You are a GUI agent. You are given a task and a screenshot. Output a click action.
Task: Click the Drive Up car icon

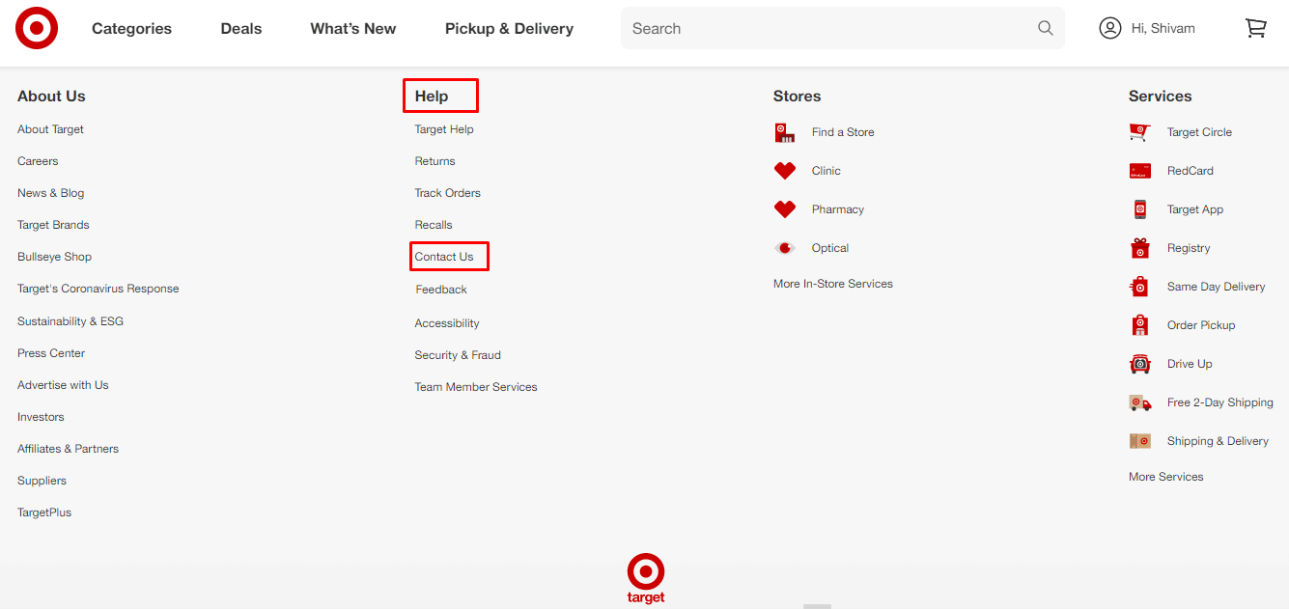1140,364
